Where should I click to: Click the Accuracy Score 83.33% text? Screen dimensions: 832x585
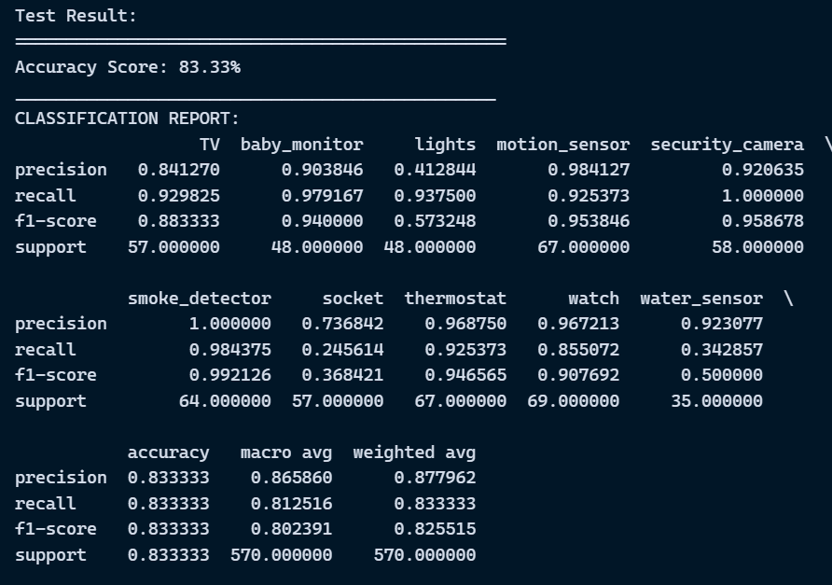tap(128, 67)
